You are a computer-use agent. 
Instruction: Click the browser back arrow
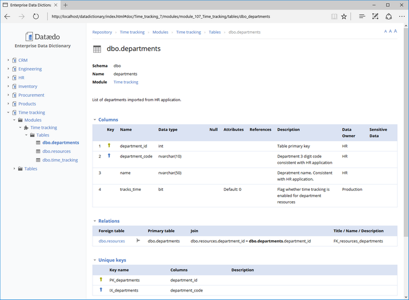point(7,16)
